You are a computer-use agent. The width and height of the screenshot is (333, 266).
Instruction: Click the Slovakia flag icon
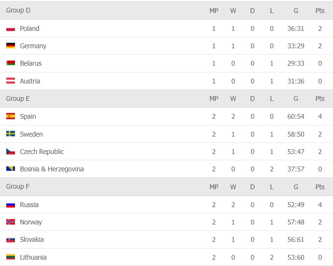11,239
